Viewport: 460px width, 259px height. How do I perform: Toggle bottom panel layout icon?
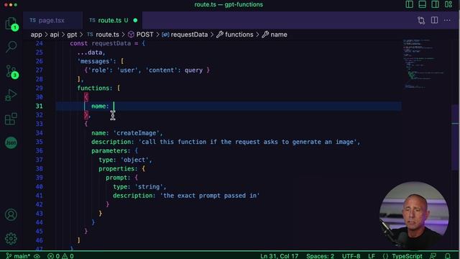[x=422, y=4]
